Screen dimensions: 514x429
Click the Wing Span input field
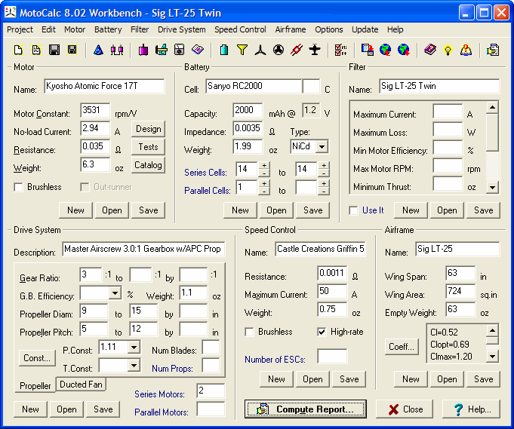(x=460, y=273)
